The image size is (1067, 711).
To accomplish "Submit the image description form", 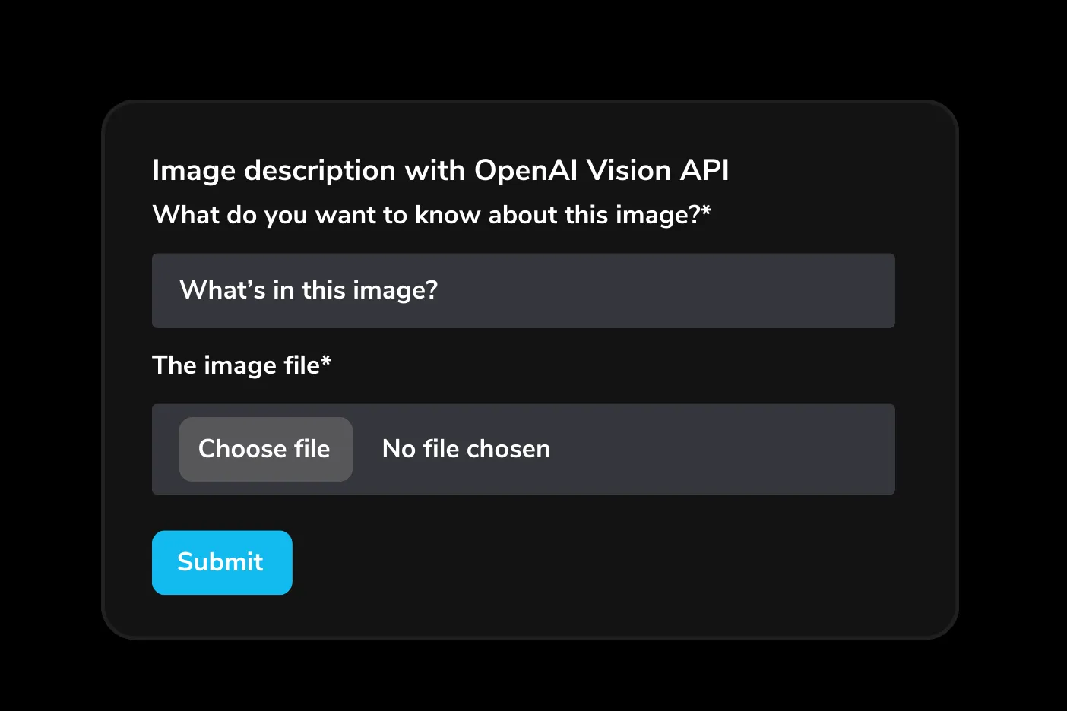I will [x=221, y=562].
